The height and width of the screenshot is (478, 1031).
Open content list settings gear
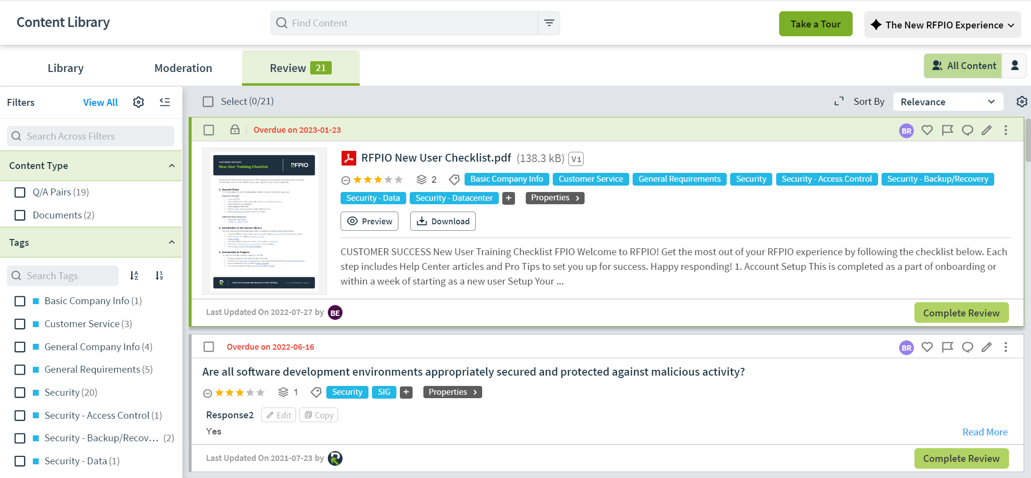1022,102
